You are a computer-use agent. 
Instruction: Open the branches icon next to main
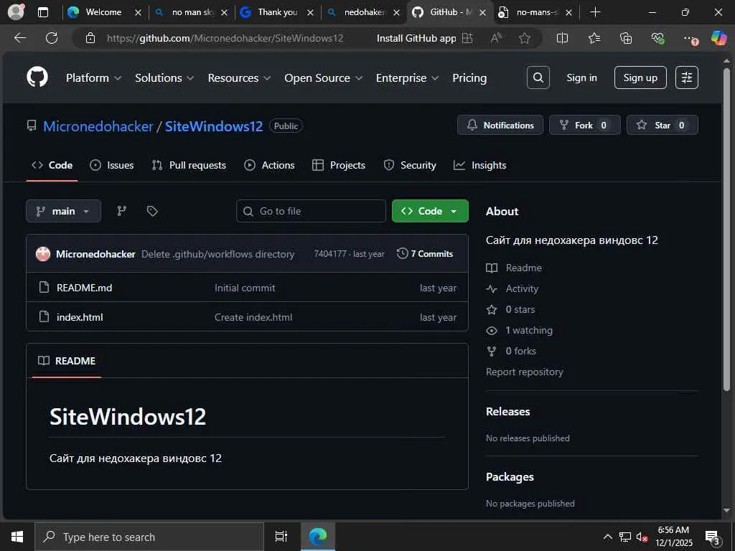pos(121,212)
